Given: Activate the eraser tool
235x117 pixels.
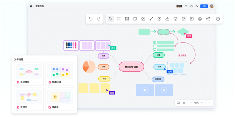Looking at the screenshot, I should click(167, 19).
